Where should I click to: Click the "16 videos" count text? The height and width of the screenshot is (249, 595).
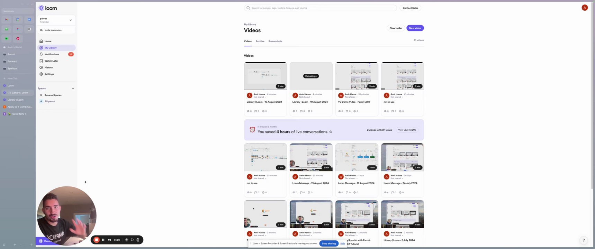(419, 40)
